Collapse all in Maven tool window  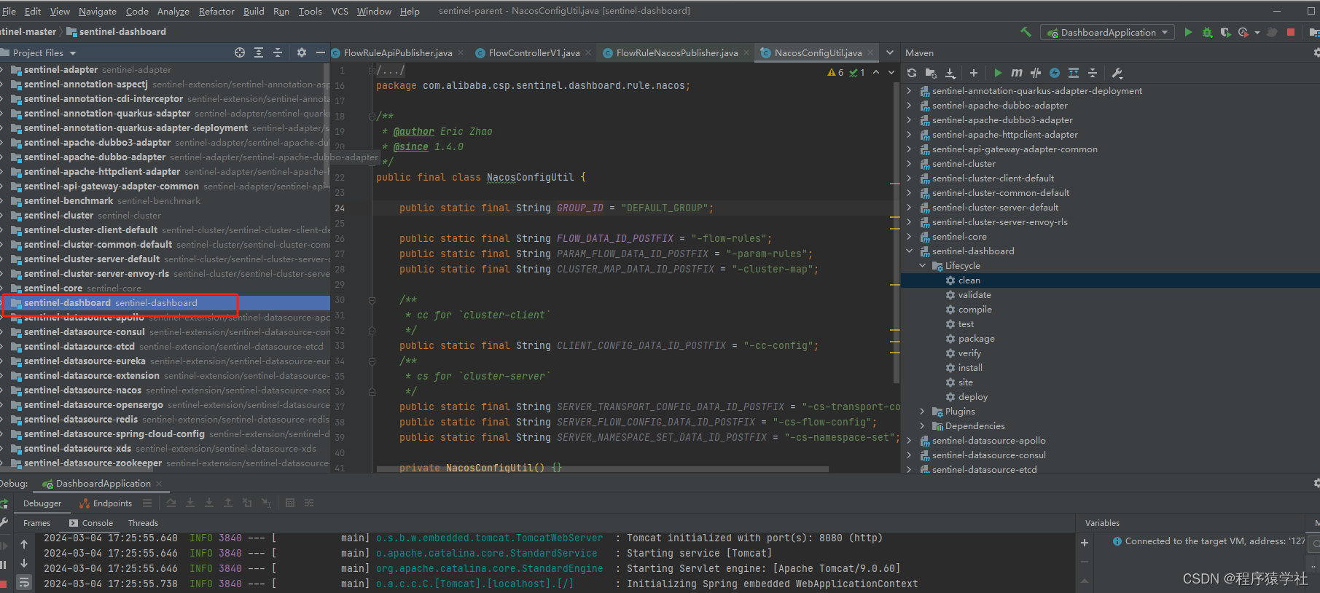1093,73
